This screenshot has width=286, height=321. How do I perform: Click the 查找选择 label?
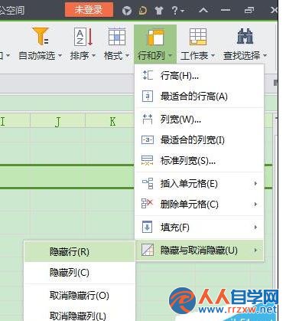pyautogui.click(x=242, y=55)
